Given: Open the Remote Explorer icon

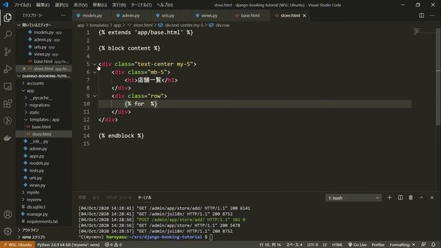Looking at the screenshot, I should pyautogui.click(x=8, y=86).
